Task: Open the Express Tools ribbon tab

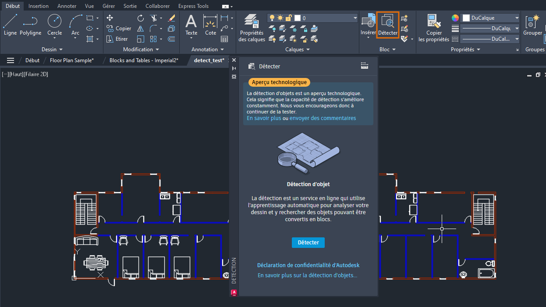Action: 193,6
